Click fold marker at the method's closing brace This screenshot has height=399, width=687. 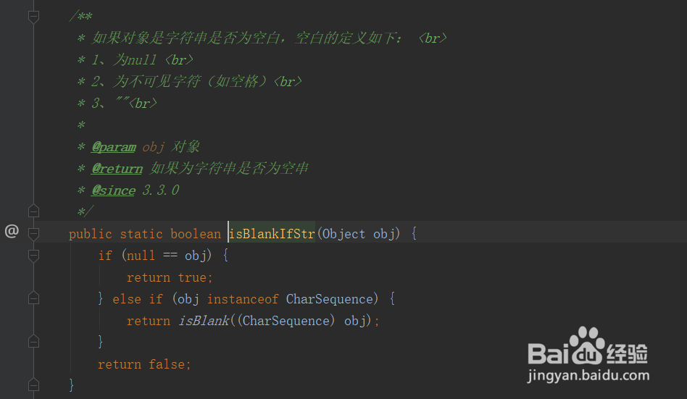point(33,385)
